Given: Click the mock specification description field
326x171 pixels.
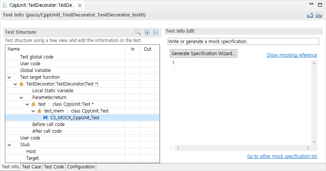Looking at the screenshot, I should coord(243,42).
